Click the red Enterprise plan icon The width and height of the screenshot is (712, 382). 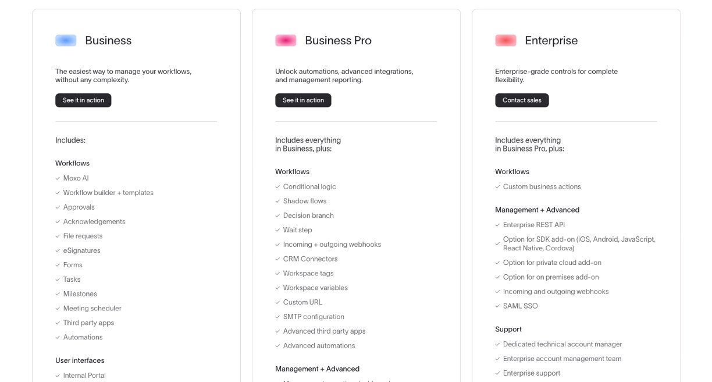click(505, 41)
